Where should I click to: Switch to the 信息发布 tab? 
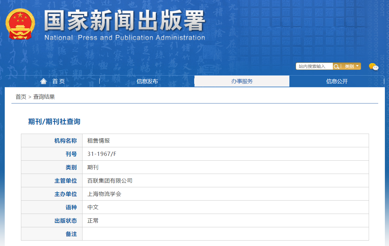click(x=147, y=81)
